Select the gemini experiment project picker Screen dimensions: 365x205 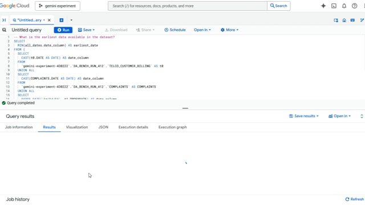pyautogui.click(x=58, y=6)
